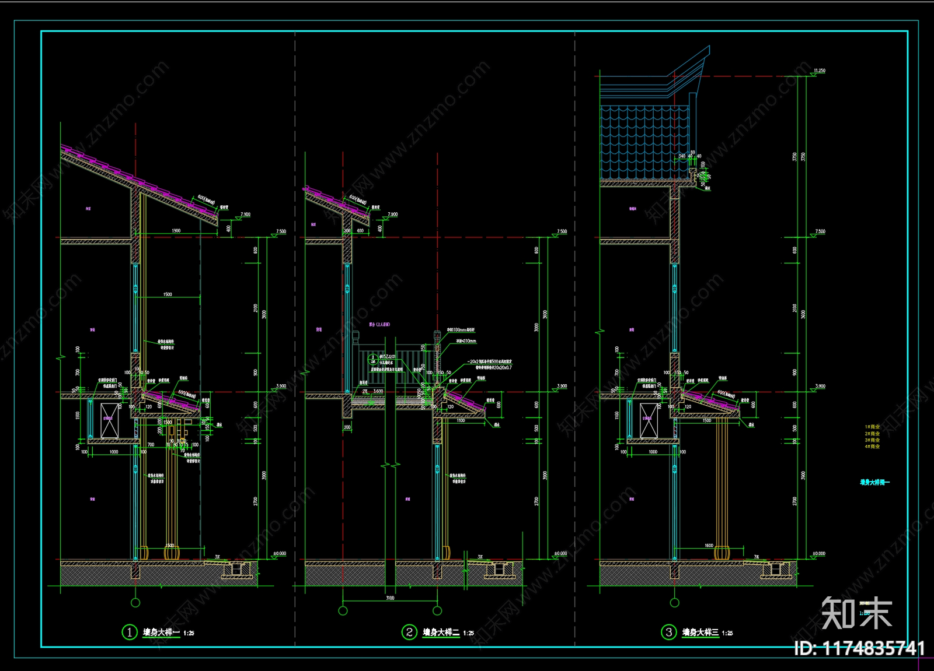Click the circled number 1 detail marker
Viewport: 934px width, 671px height.
(x=129, y=632)
